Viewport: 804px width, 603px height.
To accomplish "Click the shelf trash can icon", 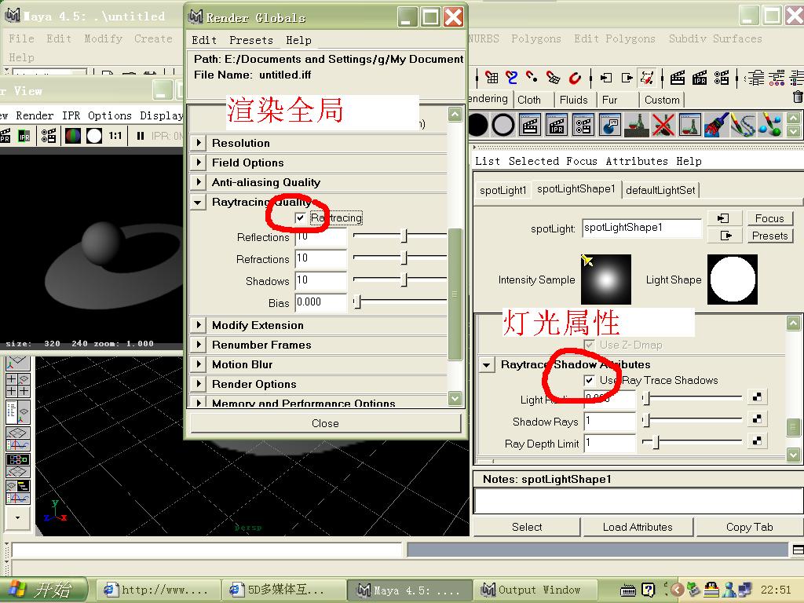I will pyautogui.click(x=798, y=97).
